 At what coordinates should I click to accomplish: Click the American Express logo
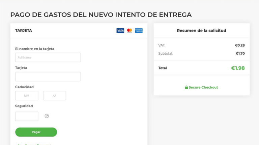click(x=139, y=31)
